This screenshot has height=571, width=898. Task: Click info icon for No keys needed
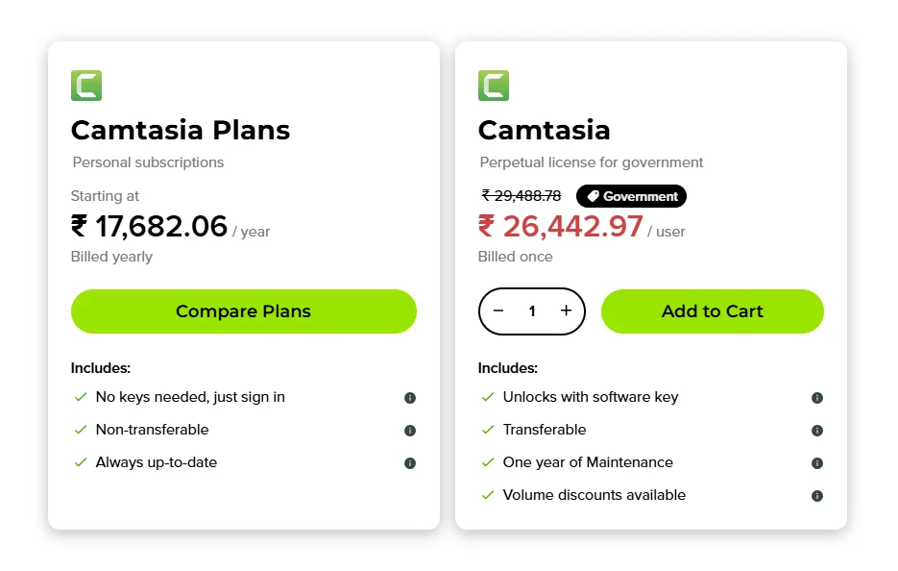pyautogui.click(x=409, y=398)
